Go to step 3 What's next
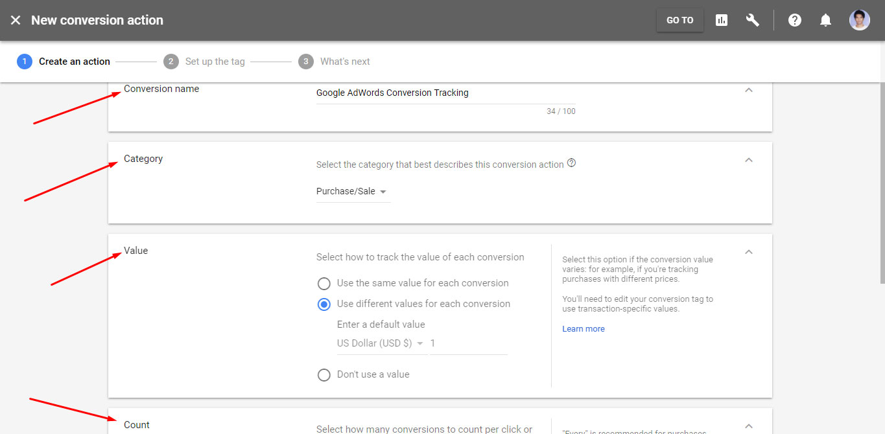The height and width of the screenshot is (434, 885). (x=334, y=62)
